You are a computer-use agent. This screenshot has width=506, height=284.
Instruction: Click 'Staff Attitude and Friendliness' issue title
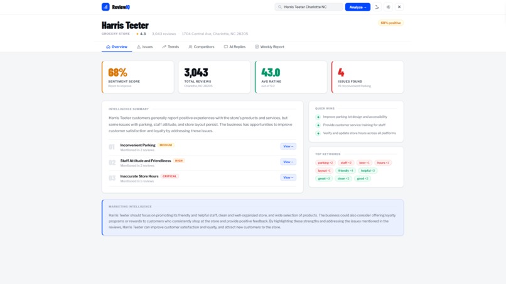146,160
